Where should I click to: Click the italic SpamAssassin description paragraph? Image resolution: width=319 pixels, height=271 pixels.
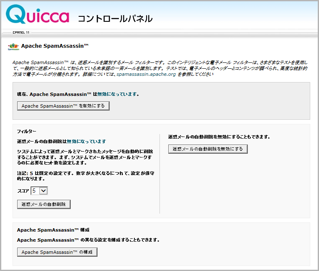point(159,68)
